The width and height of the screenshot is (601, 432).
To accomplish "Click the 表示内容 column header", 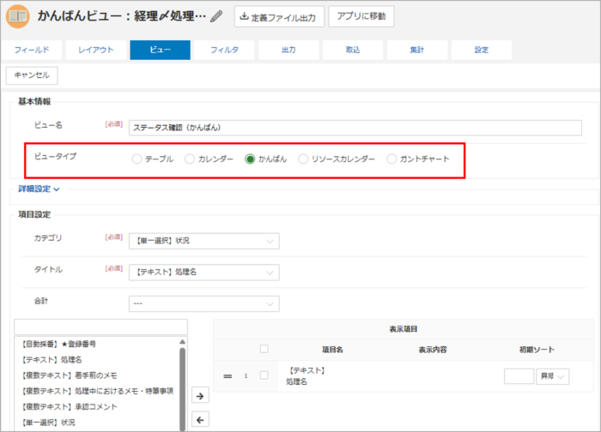I will pyautogui.click(x=433, y=350).
